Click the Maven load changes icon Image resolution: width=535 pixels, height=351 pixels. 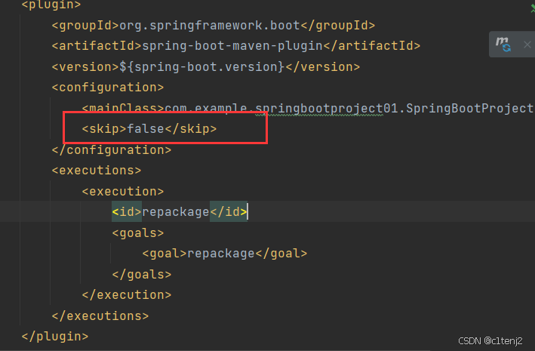503,45
